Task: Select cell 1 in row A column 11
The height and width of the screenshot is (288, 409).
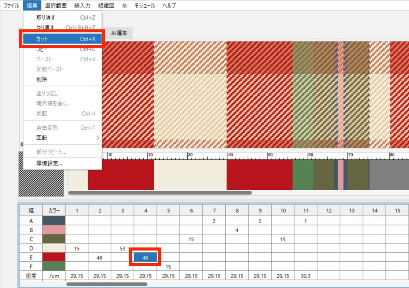Action: (x=306, y=221)
